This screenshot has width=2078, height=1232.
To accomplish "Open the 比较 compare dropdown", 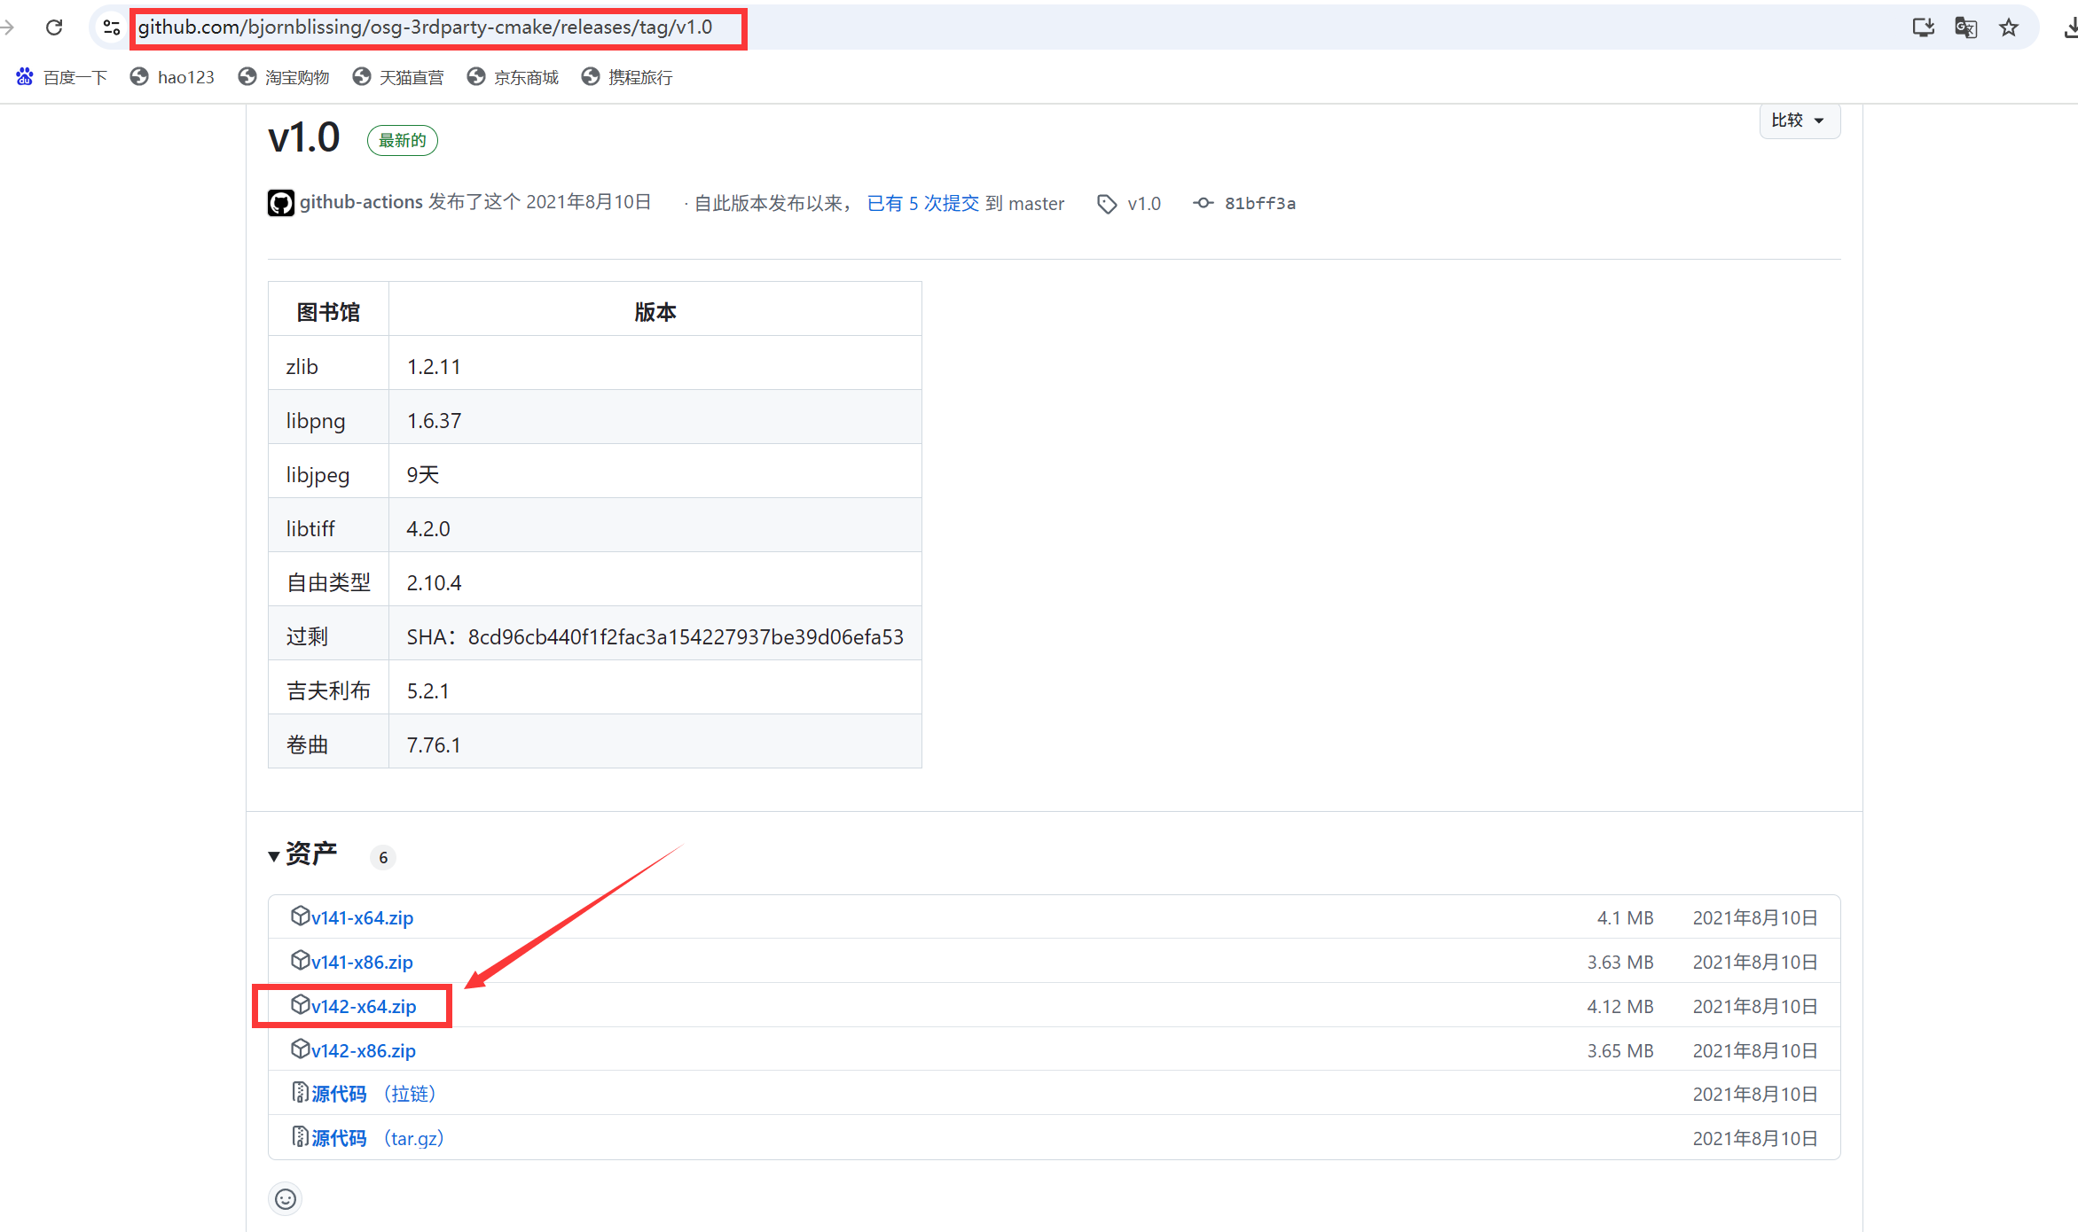I will point(1800,121).
